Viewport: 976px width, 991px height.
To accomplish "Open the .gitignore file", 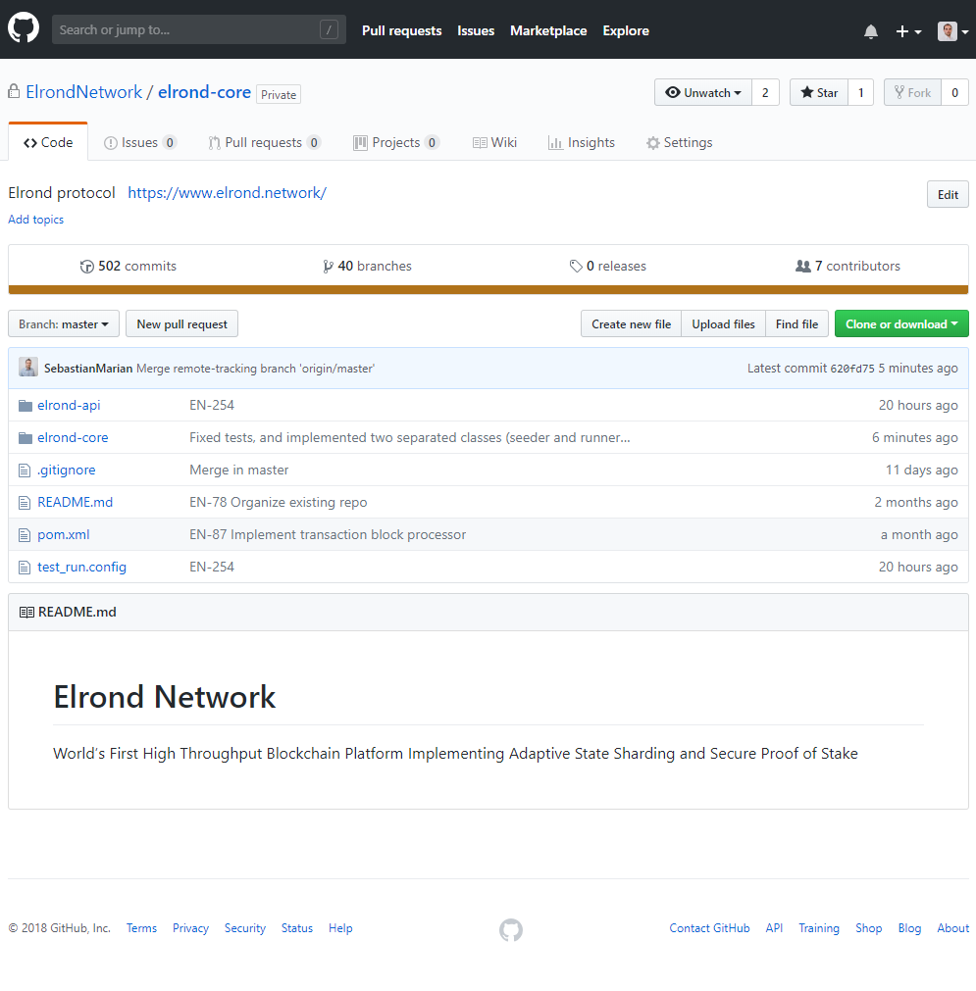I will pyautogui.click(x=67, y=470).
